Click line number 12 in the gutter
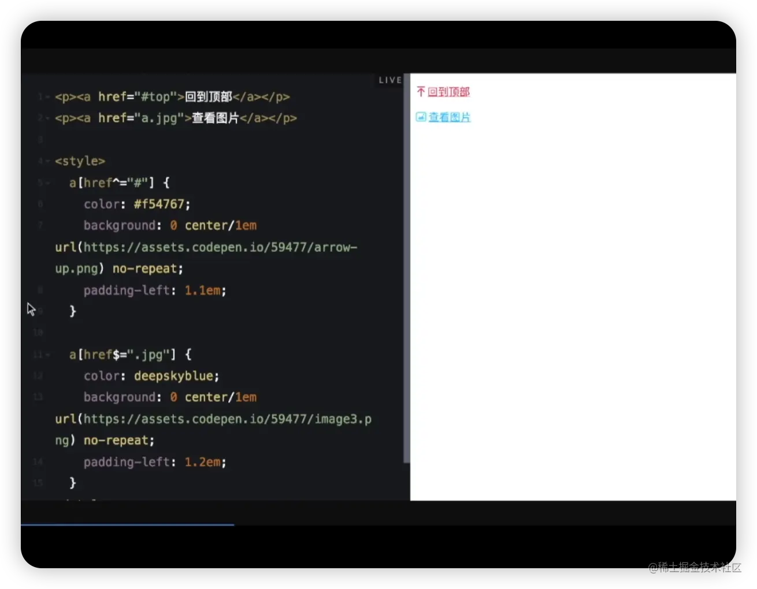This screenshot has height=589, width=757. [38, 376]
